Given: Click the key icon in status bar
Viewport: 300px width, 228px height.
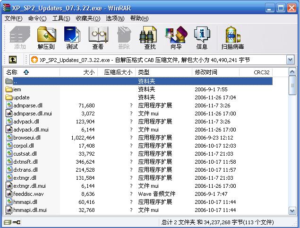Looking at the screenshot, I should [x=17, y=222].
